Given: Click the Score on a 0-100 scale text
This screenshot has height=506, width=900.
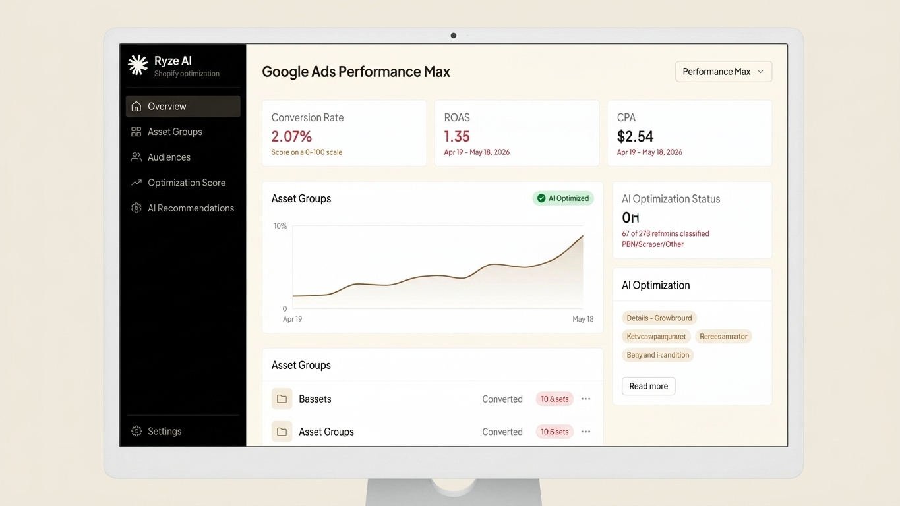Looking at the screenshot, I should 307,152.
